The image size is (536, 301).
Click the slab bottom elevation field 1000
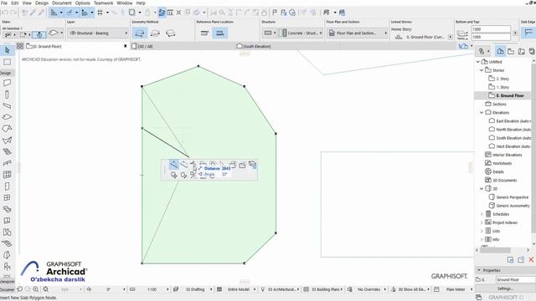coord(491,37)
